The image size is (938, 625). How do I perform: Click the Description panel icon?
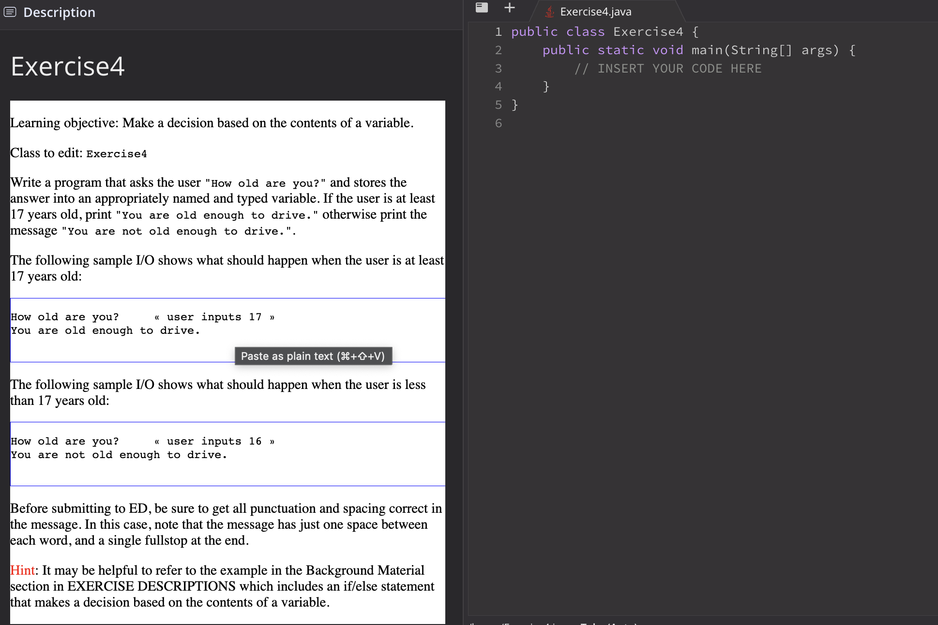[x=10, y=12]
